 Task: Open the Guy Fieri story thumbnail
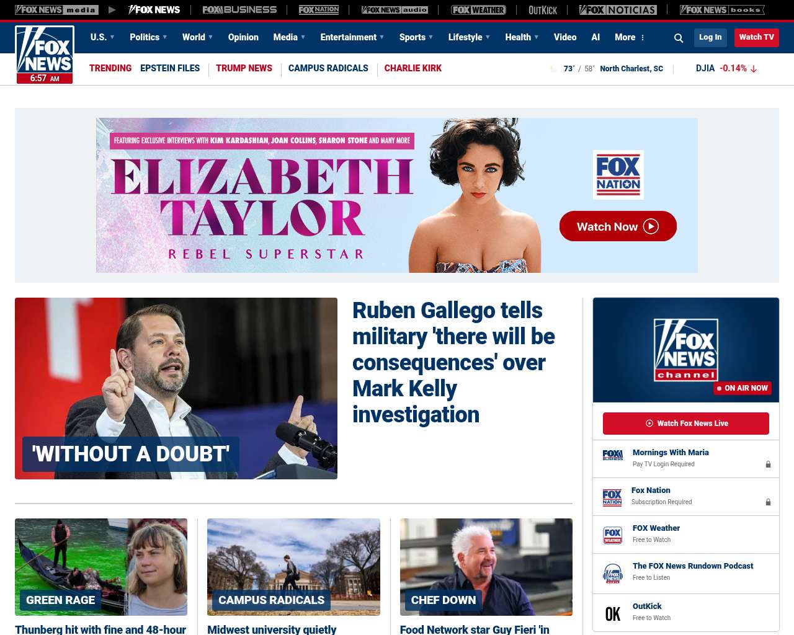pyautogui.click(x=486, y=567)
